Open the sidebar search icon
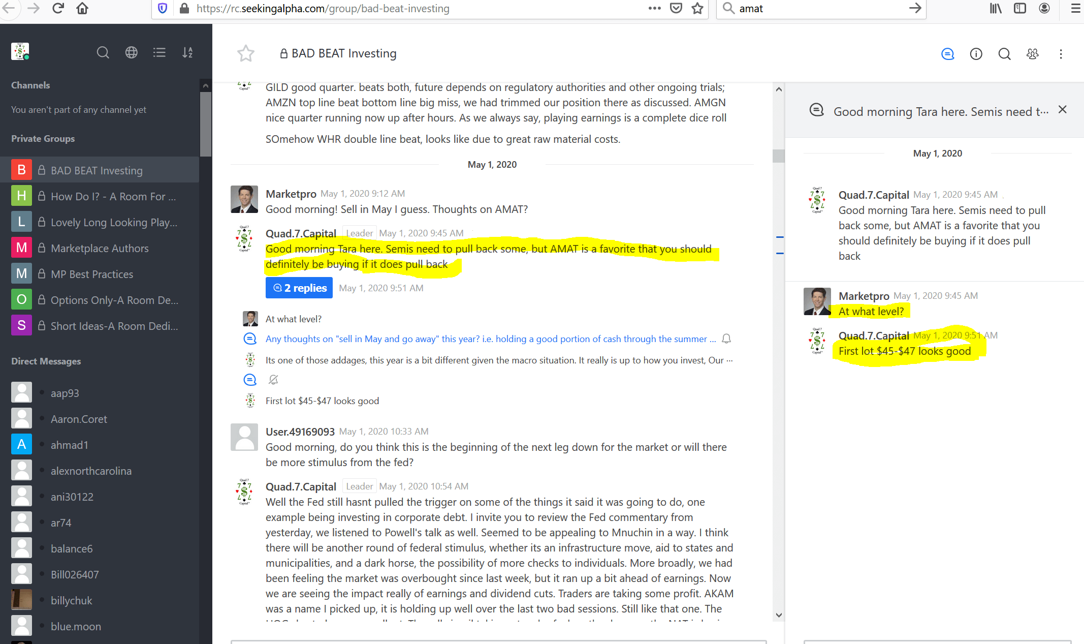Image resolution: width=1084 pixels, height=644 pixels. 103,52
